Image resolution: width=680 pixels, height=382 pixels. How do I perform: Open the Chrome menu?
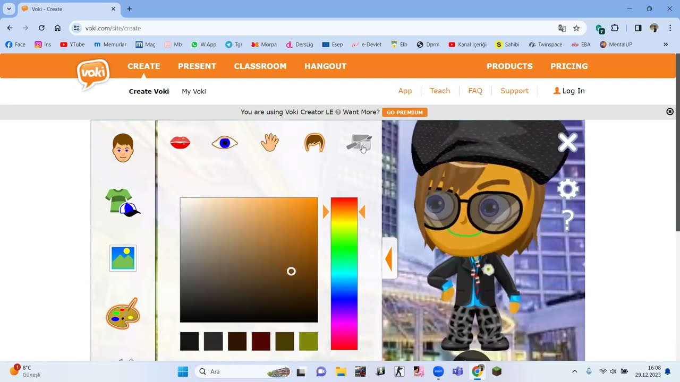670,28
